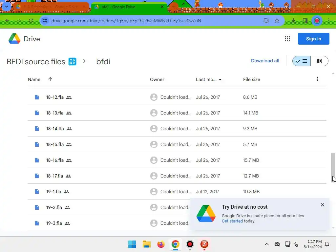Open the Windows Start menu

132,244
